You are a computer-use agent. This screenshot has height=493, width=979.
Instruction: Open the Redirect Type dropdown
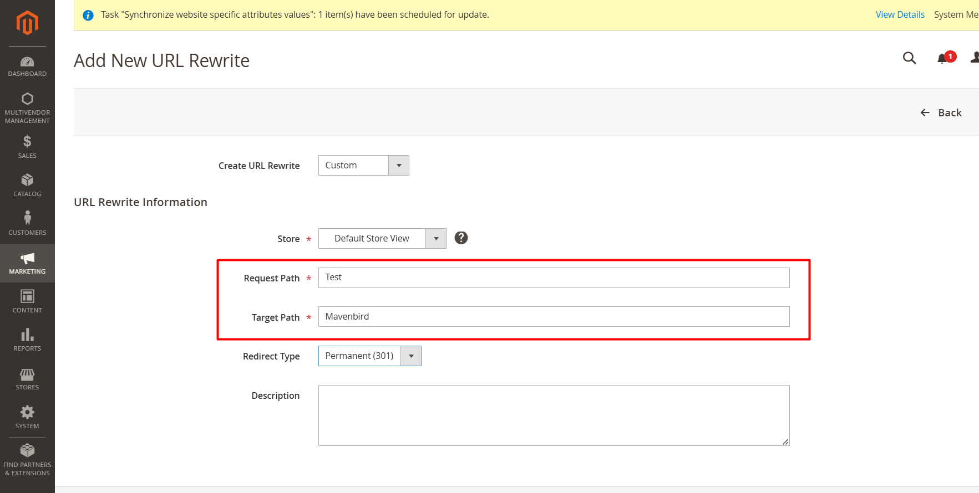pos(369,356)
